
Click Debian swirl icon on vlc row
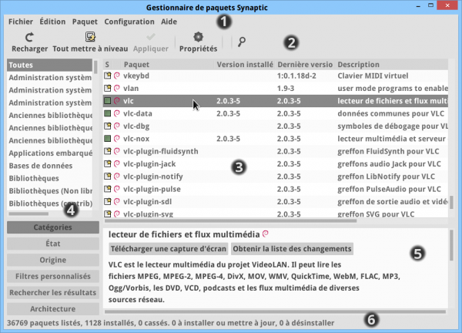tap(117, 101)
